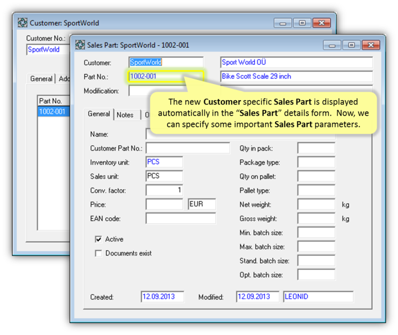This screenshot has width=398, height=335.
Task: Click the Package type field
Action: [316, 162]
